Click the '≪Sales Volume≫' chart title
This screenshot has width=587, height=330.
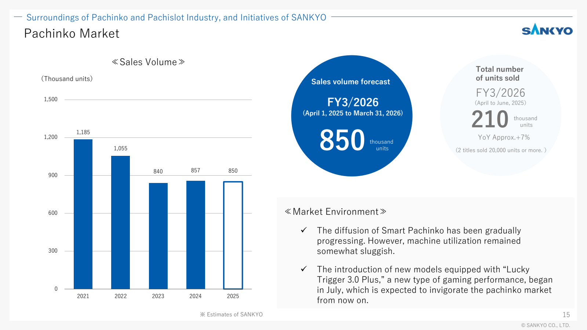148,62
